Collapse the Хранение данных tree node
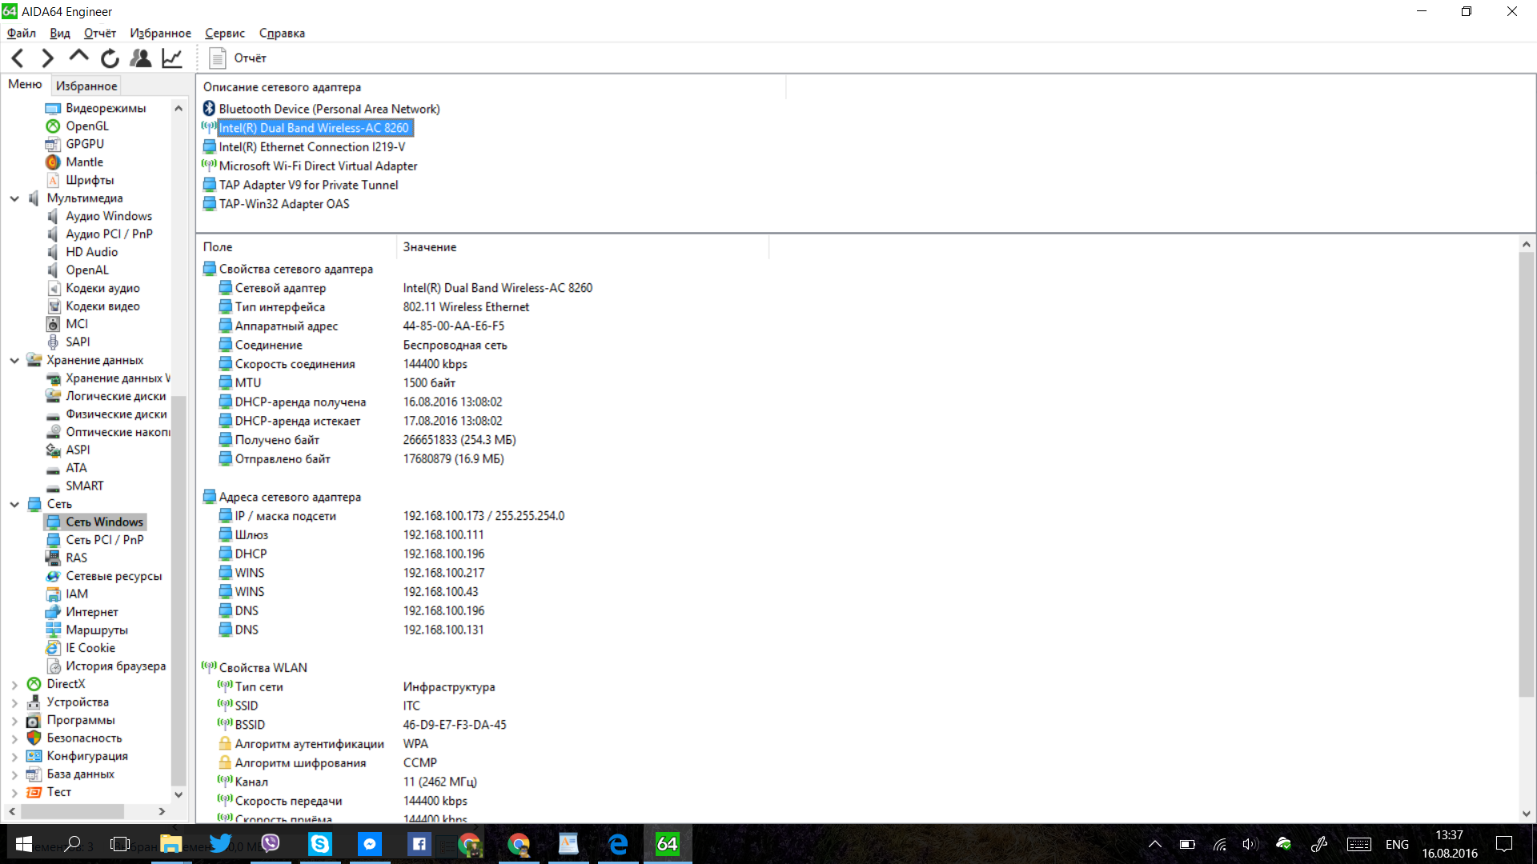The image size is (1537, 864). (14, 360)
